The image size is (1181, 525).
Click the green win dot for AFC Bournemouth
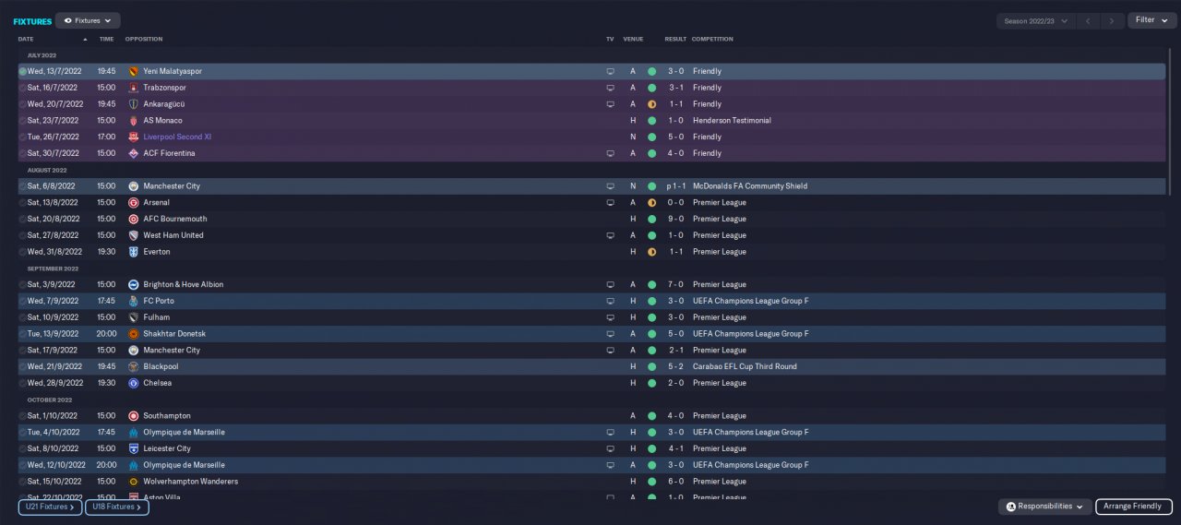click(651, 219)
